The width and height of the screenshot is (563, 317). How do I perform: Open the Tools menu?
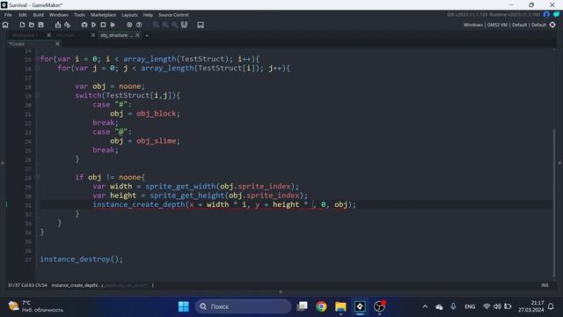click(x=79, y=15)
